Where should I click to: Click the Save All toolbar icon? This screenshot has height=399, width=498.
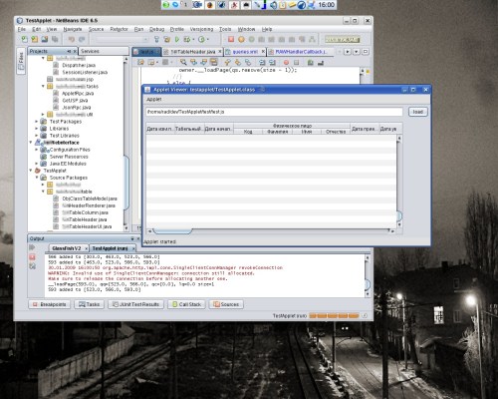55,39
